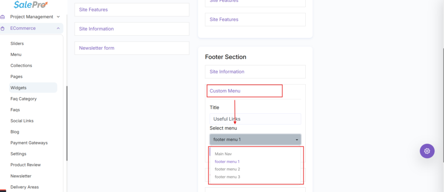Screen dimensions: 444x192
Task: Click the SalePro logo
Action: coord(31,4)
